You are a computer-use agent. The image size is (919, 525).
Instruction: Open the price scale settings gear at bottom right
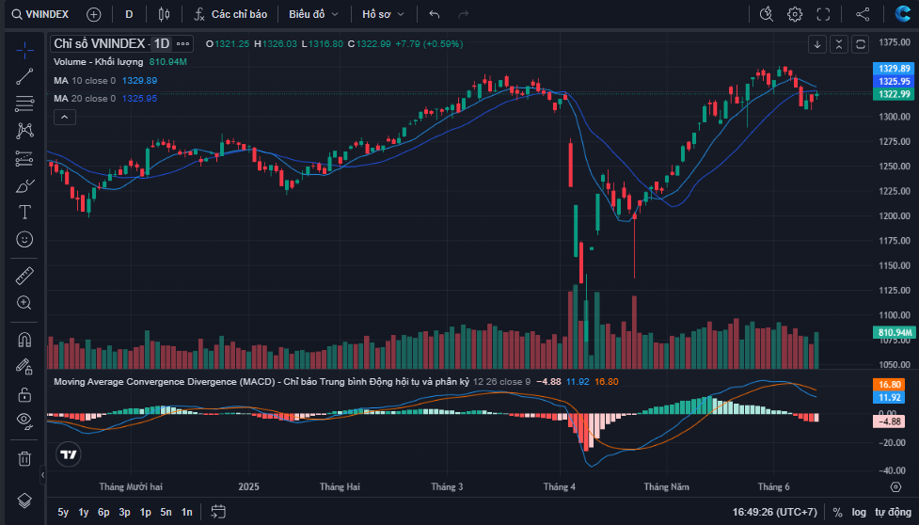(895, 487)
